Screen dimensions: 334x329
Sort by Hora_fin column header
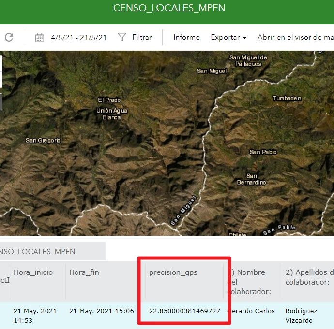coord(84,272)
